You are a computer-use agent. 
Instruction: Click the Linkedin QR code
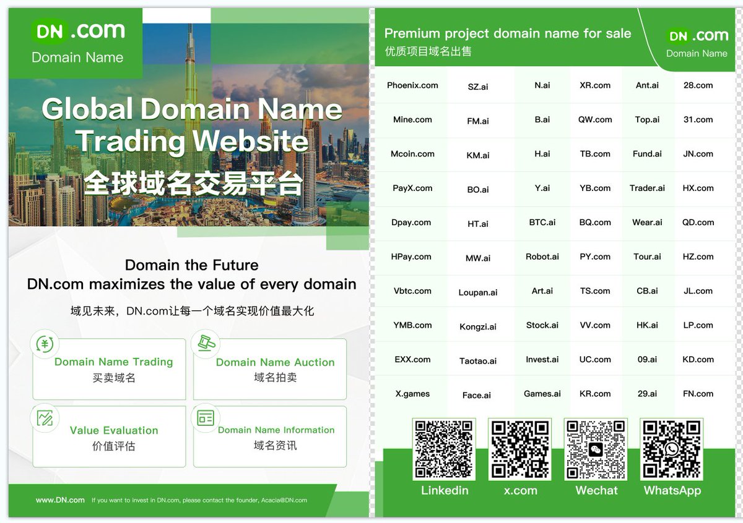[444, 449]
